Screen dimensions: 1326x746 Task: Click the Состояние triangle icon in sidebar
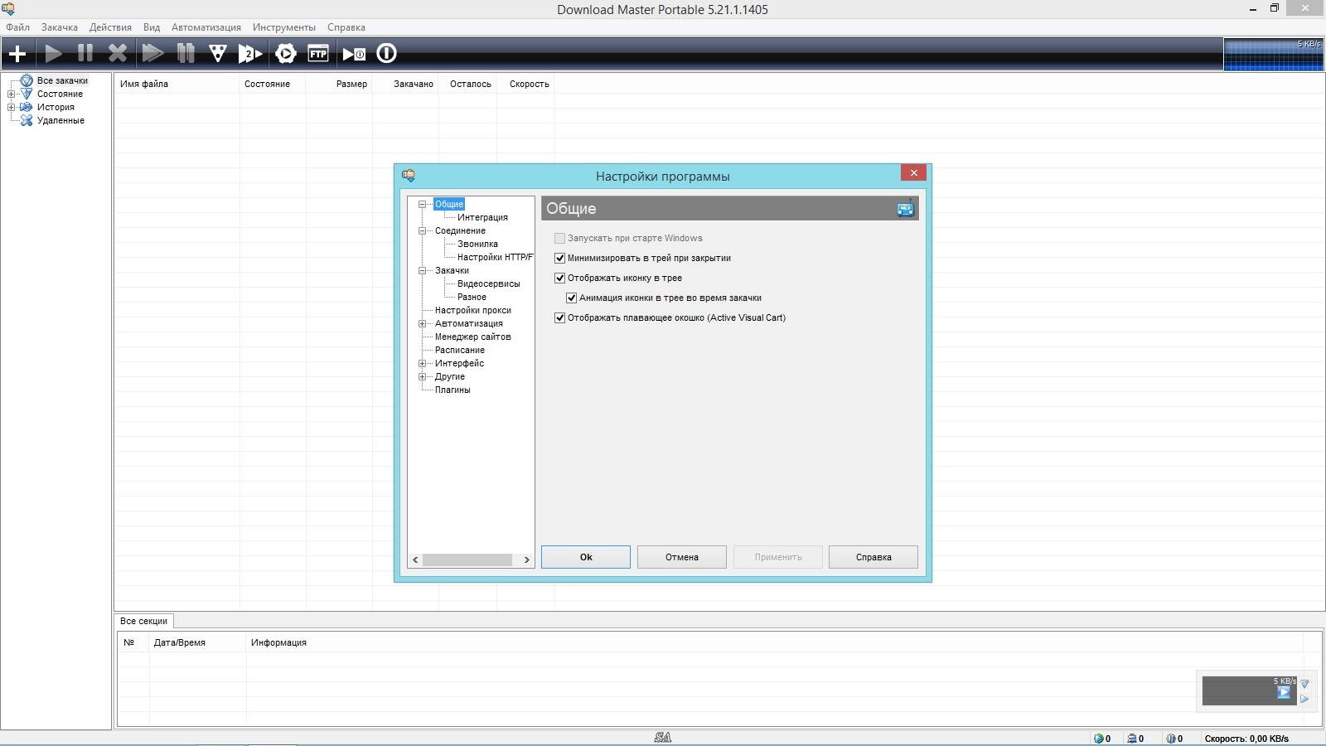tap(27, 94)
